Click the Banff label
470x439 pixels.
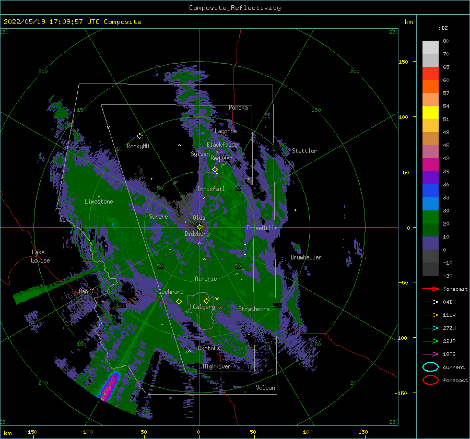(x=86, y=291)
